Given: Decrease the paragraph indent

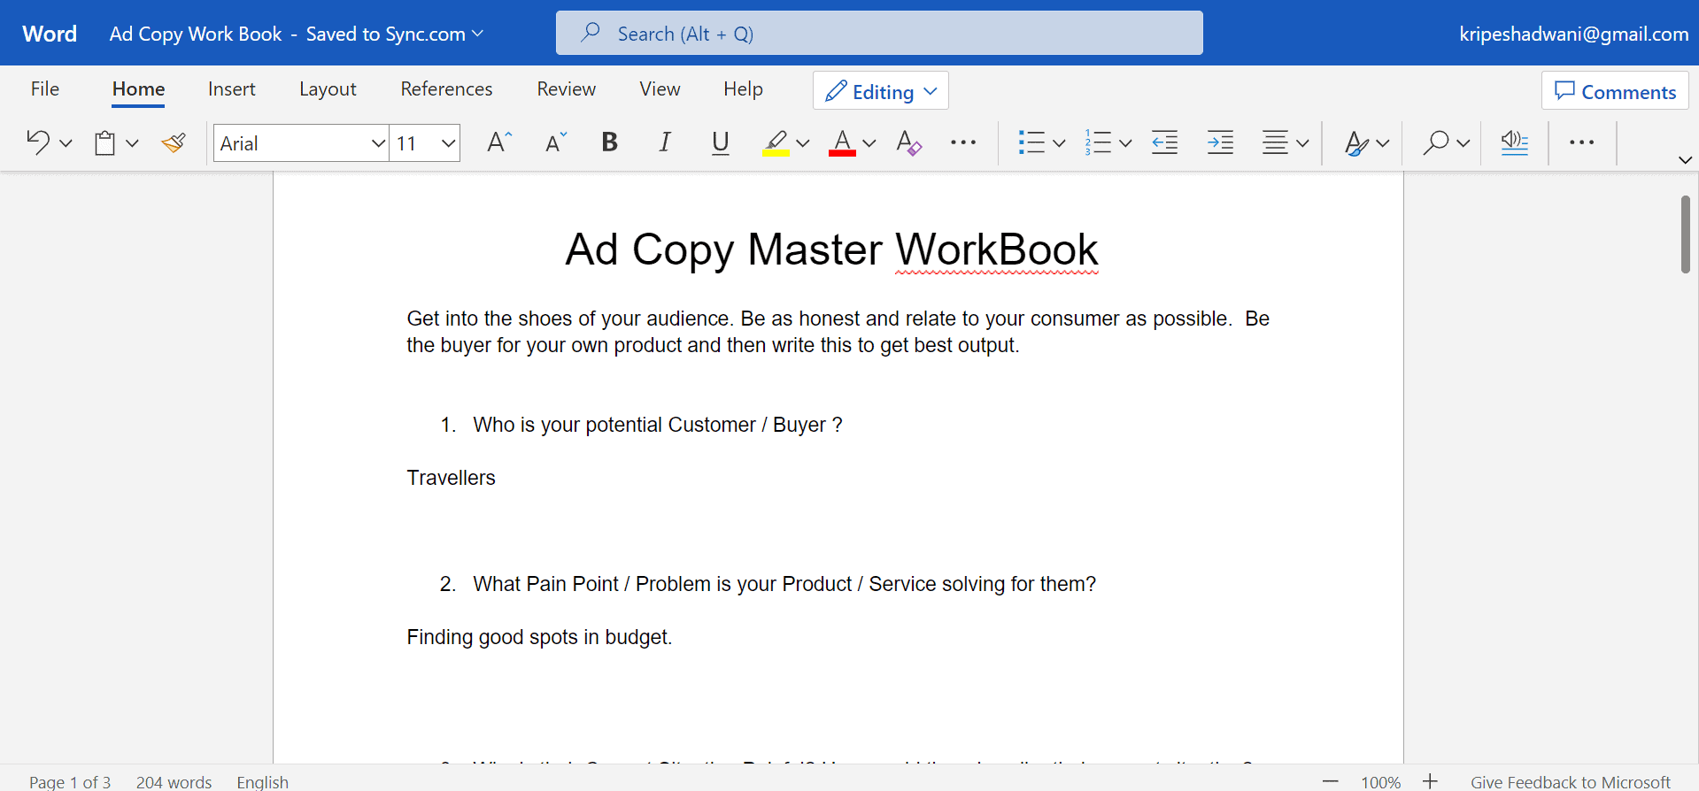Looking at the screenshot, I should pyautogui.click(x=1164, y=142).
